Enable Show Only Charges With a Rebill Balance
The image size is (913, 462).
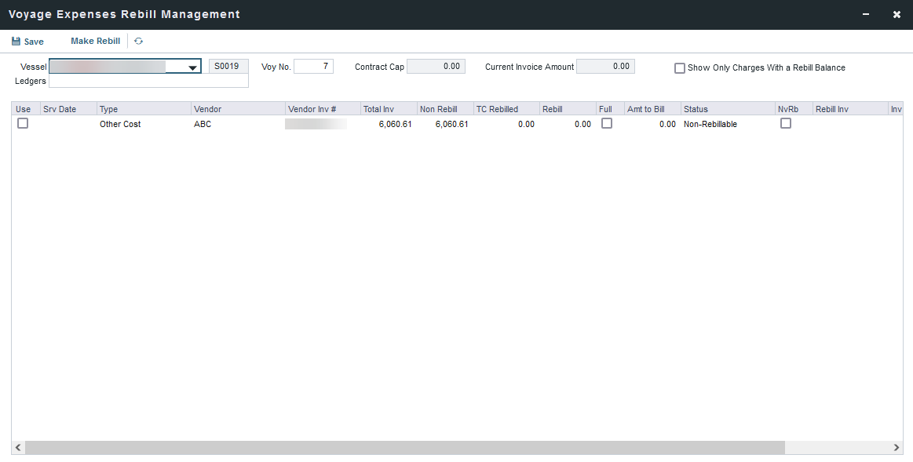point(680,68)
